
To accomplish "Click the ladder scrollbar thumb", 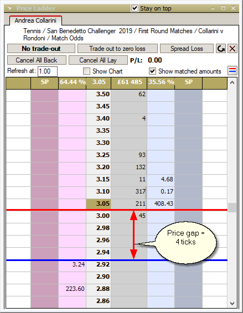I will pyautogui.click(x=232, y=207).
